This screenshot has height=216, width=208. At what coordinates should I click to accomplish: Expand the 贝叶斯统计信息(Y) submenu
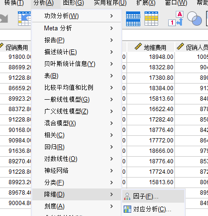pos(77,64)
